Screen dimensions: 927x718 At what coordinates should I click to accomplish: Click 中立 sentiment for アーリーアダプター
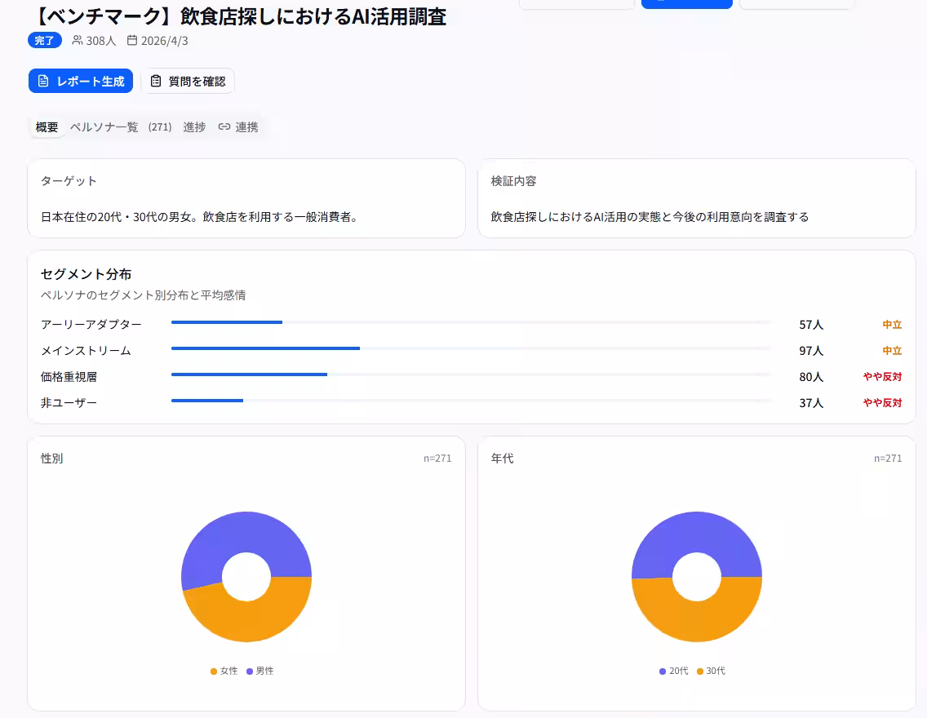pos(892,325)
